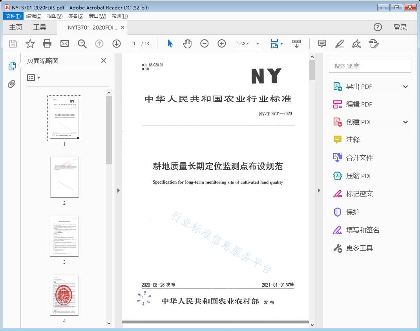The width and height of the screenshot is (420, 331).
Task: Open the 填写和签名 tool
Action: (x=363, y=230)
